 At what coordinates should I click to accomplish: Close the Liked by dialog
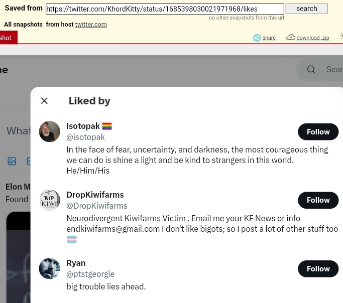tap(44, 101)
